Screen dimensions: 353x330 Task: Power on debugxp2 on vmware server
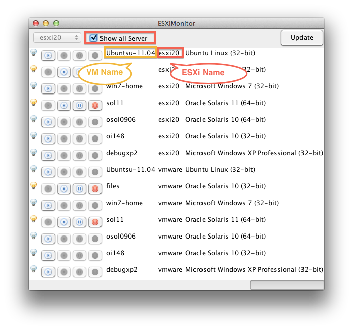(x=48, y=272)
